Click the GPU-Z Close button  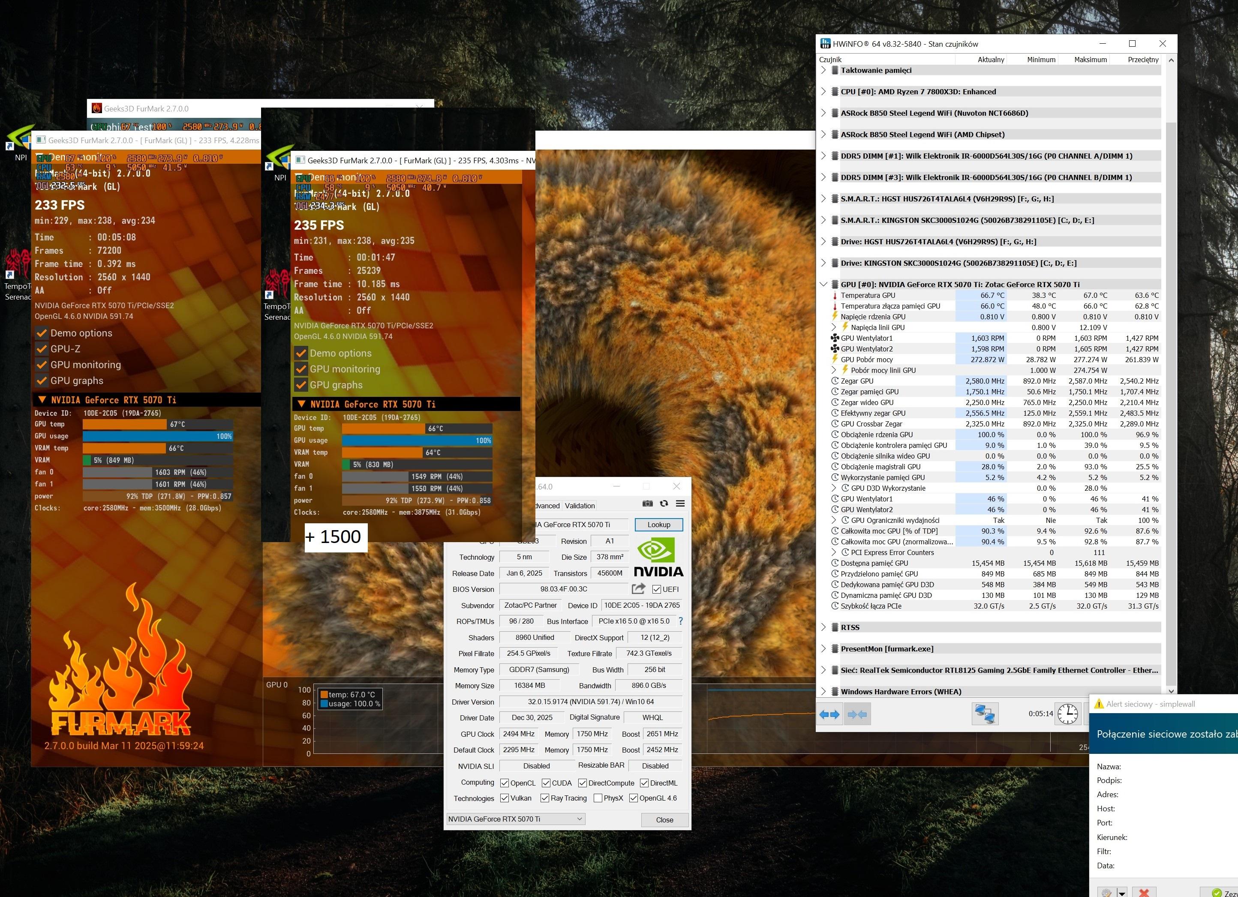[664, 819]
